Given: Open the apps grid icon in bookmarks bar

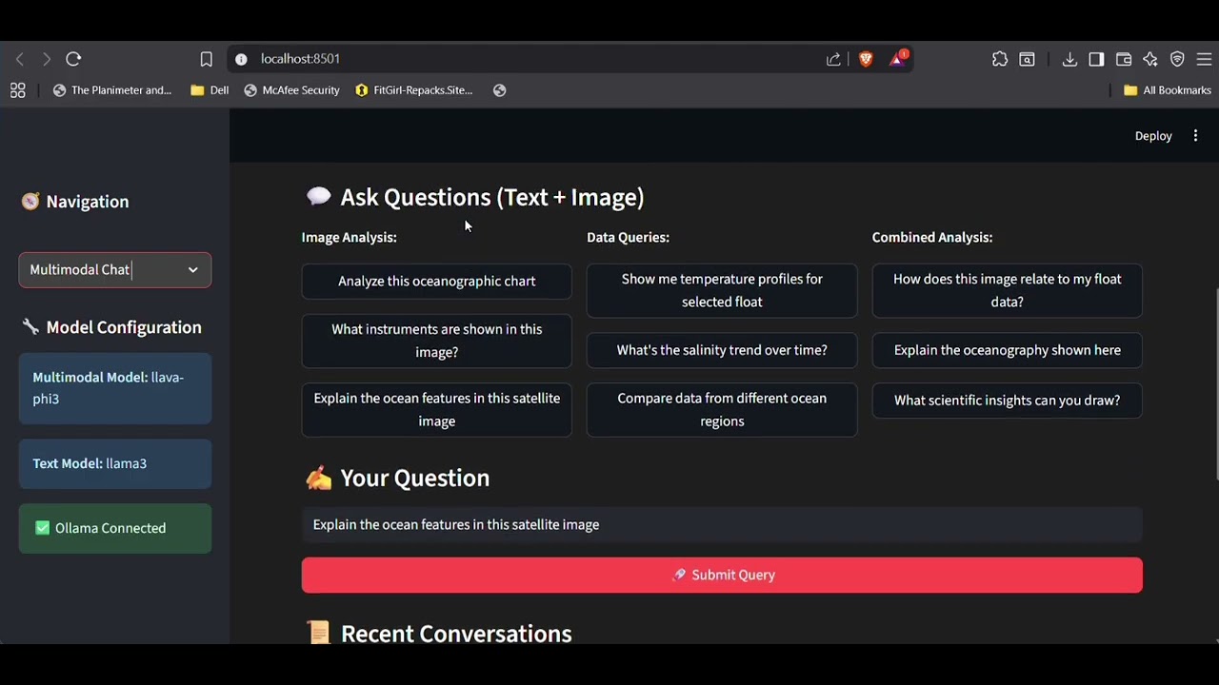Looking at the screenshot, I should tap(17, 90).
